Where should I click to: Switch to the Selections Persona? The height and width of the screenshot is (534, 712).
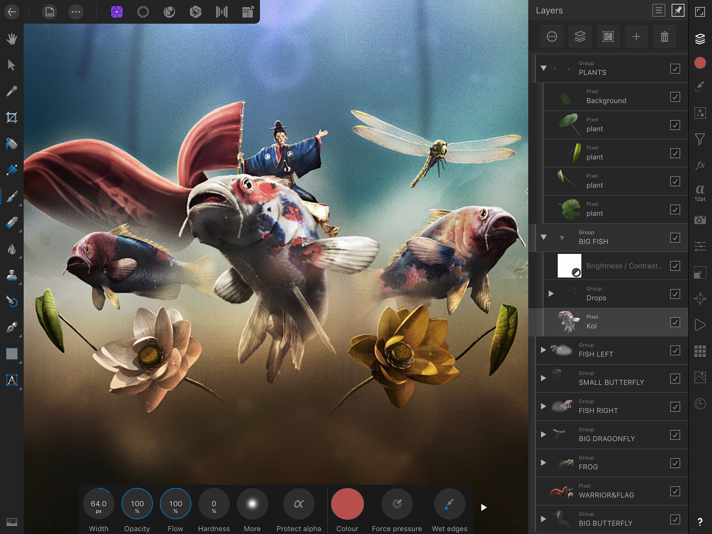pyautogui.click(x=143, y=12)
